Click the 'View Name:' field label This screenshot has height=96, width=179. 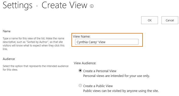tap(82, 37)
